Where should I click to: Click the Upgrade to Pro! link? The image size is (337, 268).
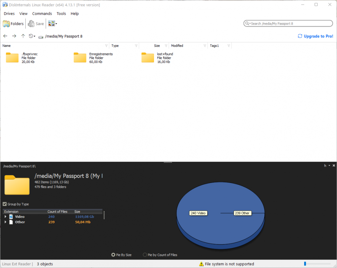click(x=315, y=36)
